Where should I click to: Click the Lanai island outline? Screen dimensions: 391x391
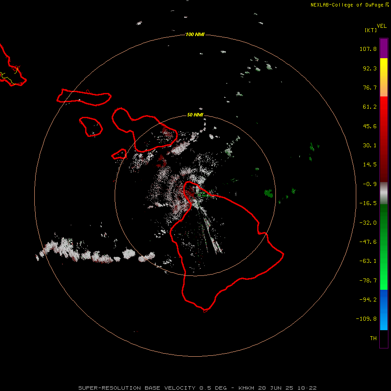coord(91,127)
